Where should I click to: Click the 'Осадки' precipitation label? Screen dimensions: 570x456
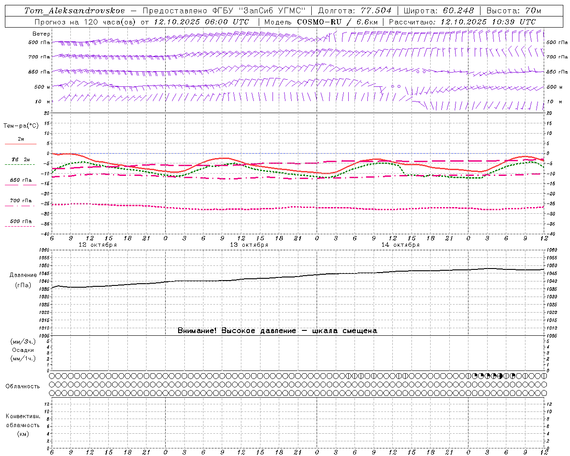tap(23, 350)
